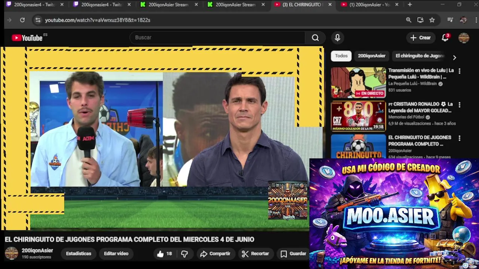Open the media controls icon in Chrome toolbar
The image size is (479, 269).
450,20
